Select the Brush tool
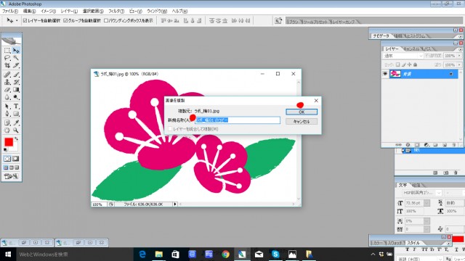The height and width of the screenshot is (261, 465). 16,74
